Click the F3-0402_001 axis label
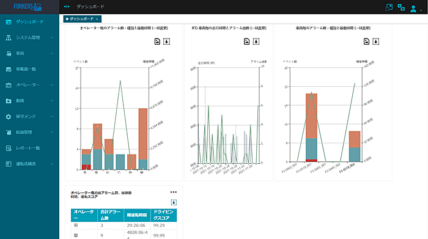The width and height of the screenshot is (428, 239). (x=289, y=168)
